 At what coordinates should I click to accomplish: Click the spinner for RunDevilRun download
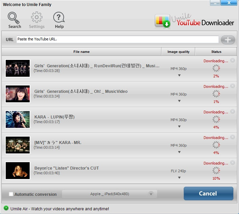pos(216,68)
